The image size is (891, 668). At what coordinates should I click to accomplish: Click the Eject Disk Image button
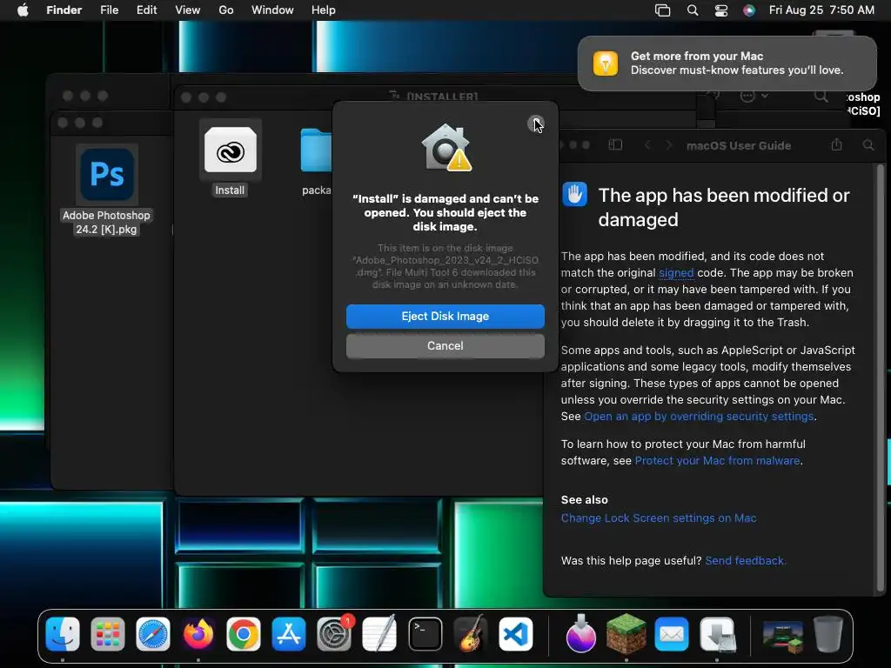[445, 317]
